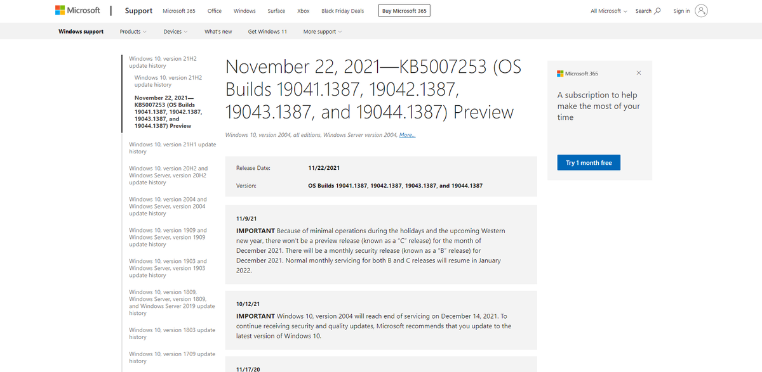
Task: Open Windows 10, version 1709 update history
Action: click(171, 357)
